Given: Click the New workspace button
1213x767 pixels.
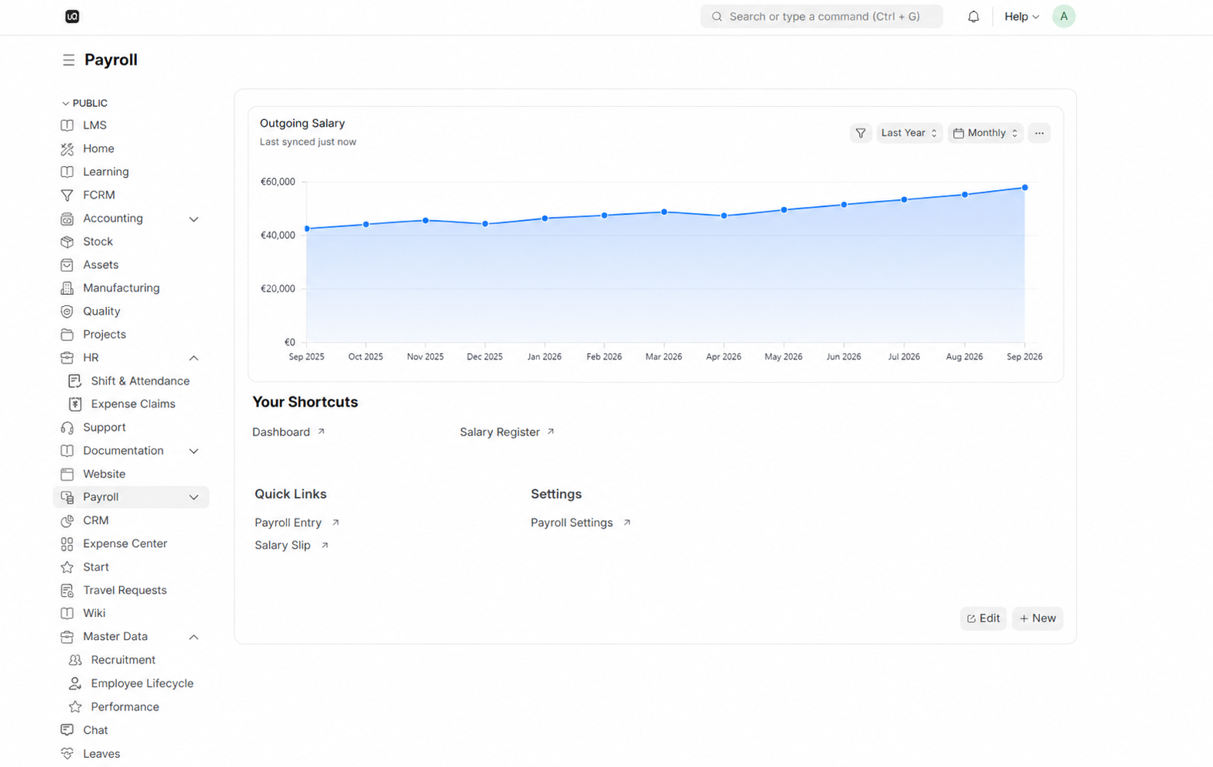Looking at the screenshot, I should [1037, 619].
